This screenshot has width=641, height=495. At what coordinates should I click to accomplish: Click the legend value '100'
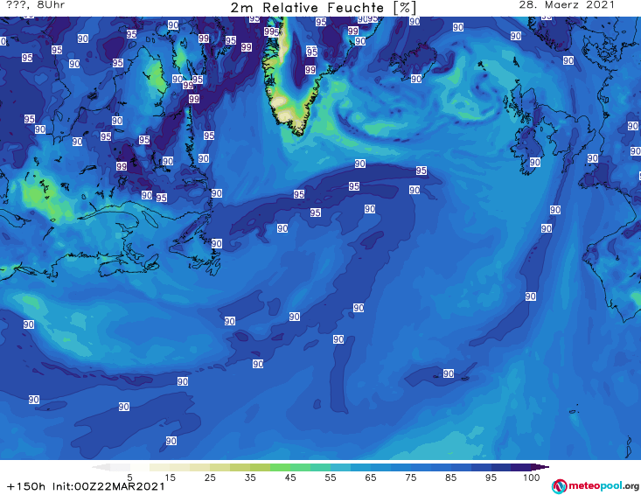(x=532, y=478)
